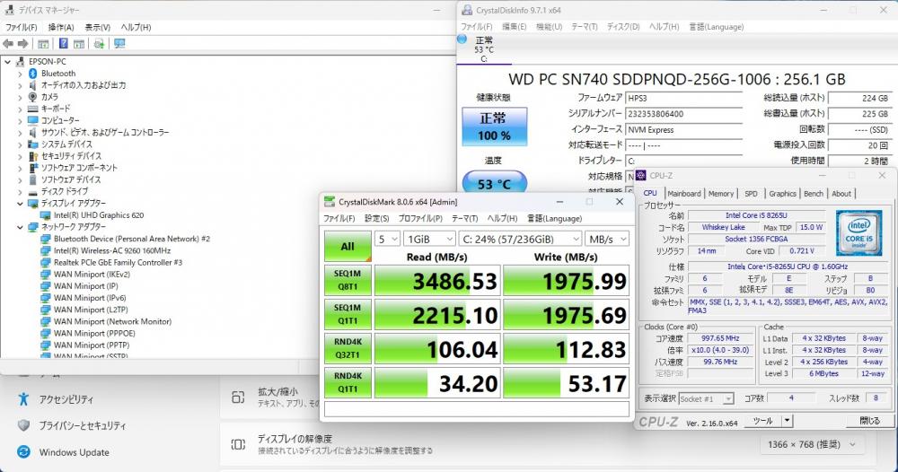This screenshot has height=472, width=898.
Task: Switch to the Memory tab in CPU-Z
Action: 720,194
